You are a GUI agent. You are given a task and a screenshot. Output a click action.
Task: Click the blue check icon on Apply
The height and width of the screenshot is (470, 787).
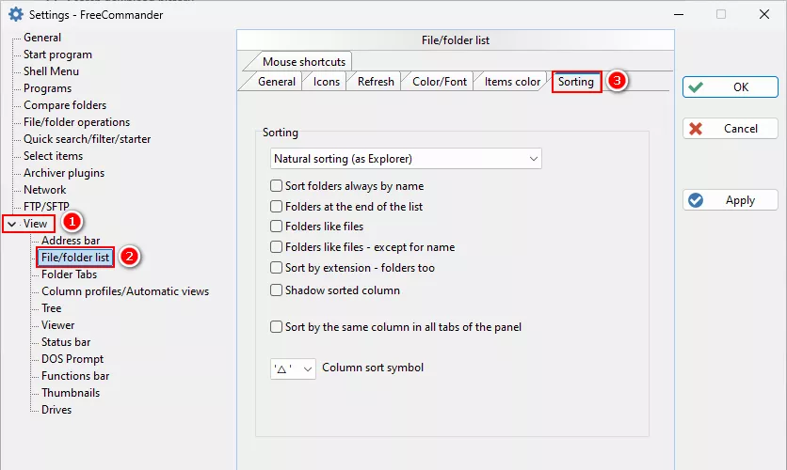[696, 200]
